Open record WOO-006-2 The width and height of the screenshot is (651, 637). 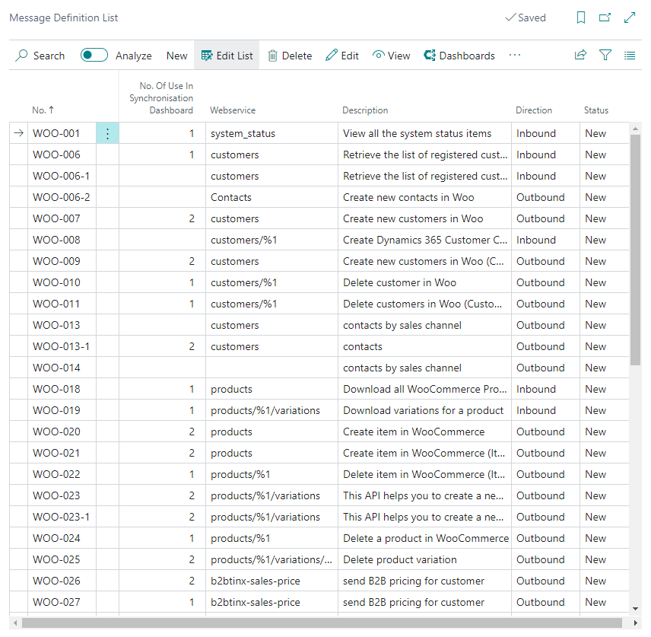click(x=62, y=197)
